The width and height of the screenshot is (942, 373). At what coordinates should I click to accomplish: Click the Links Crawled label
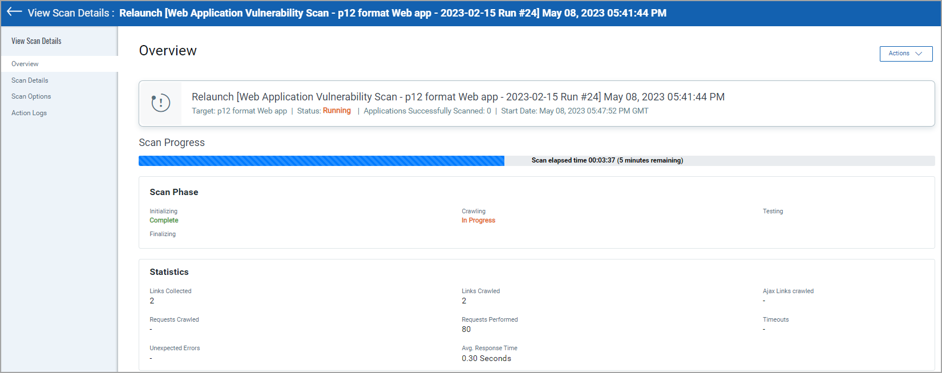480,291
